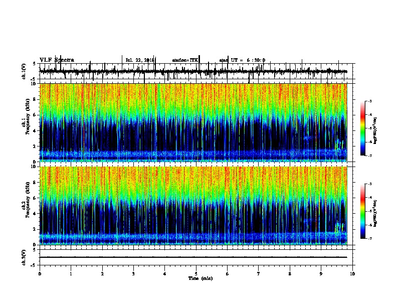Click the "VLF Spectra" title text
This screenshot has height=307, width=397.
point(57,60)
